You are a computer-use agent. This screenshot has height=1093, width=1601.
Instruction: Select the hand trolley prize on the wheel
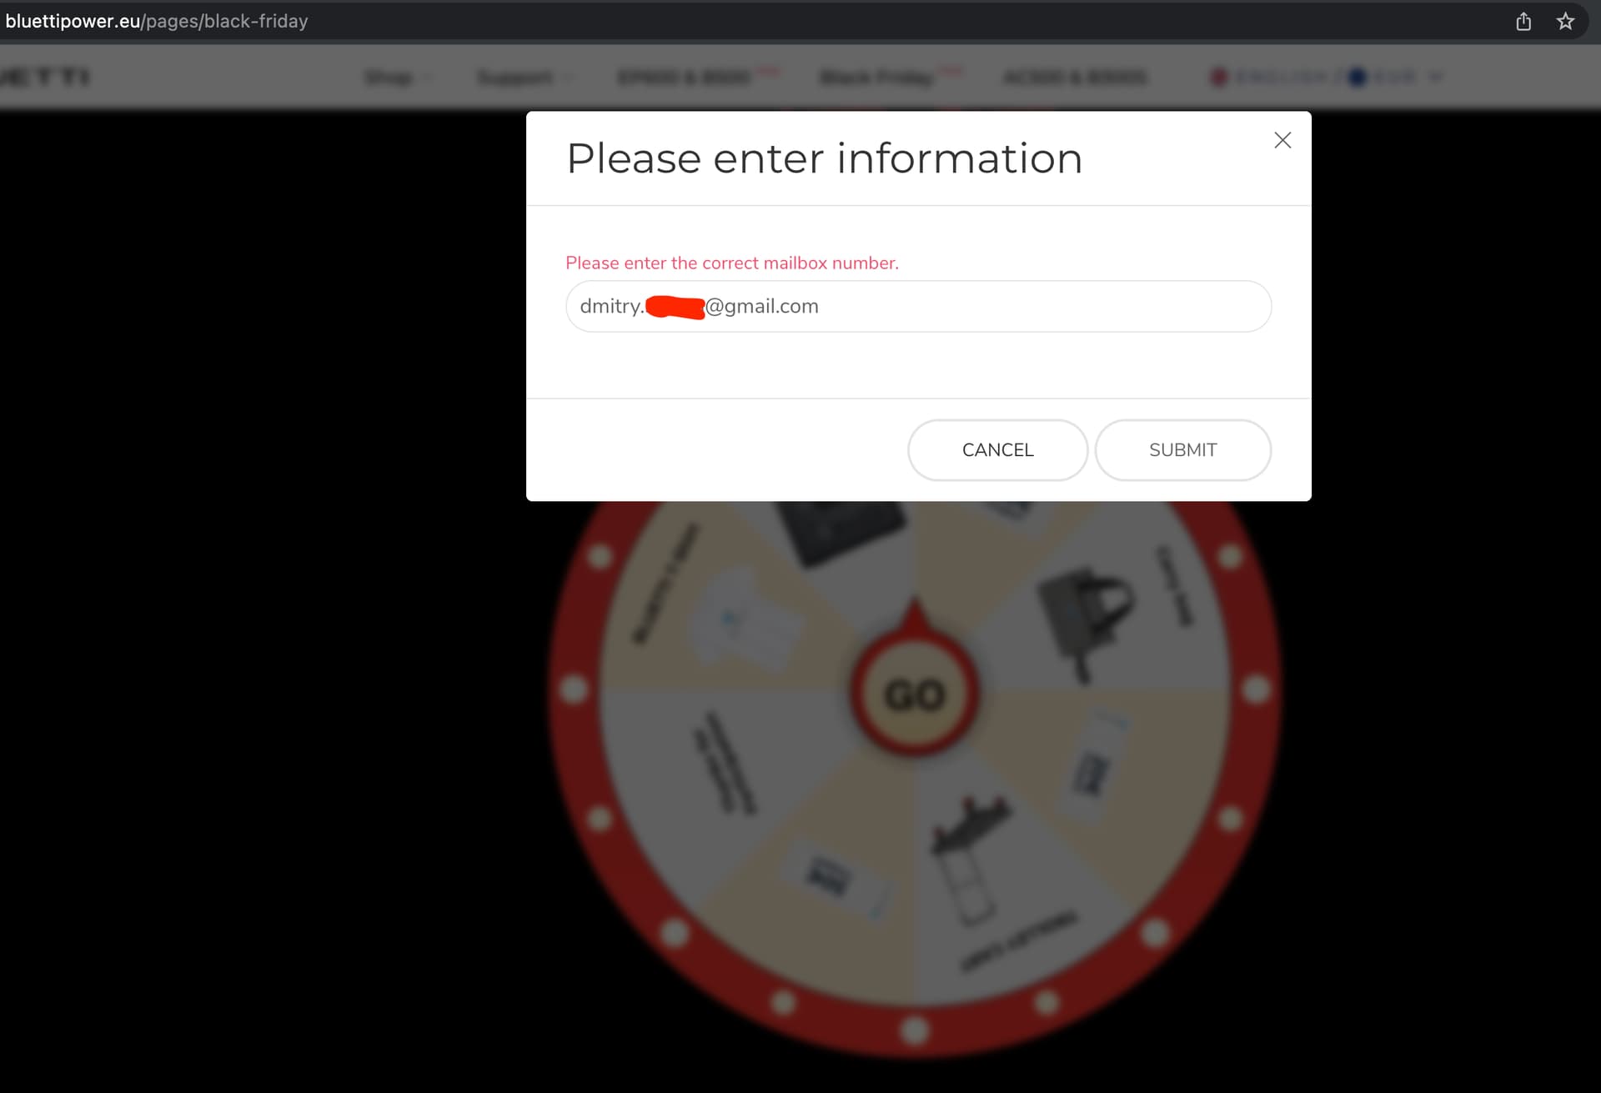971,858
